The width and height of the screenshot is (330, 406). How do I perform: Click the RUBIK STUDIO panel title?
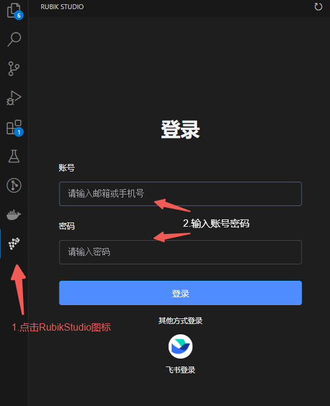click(62, 7)
